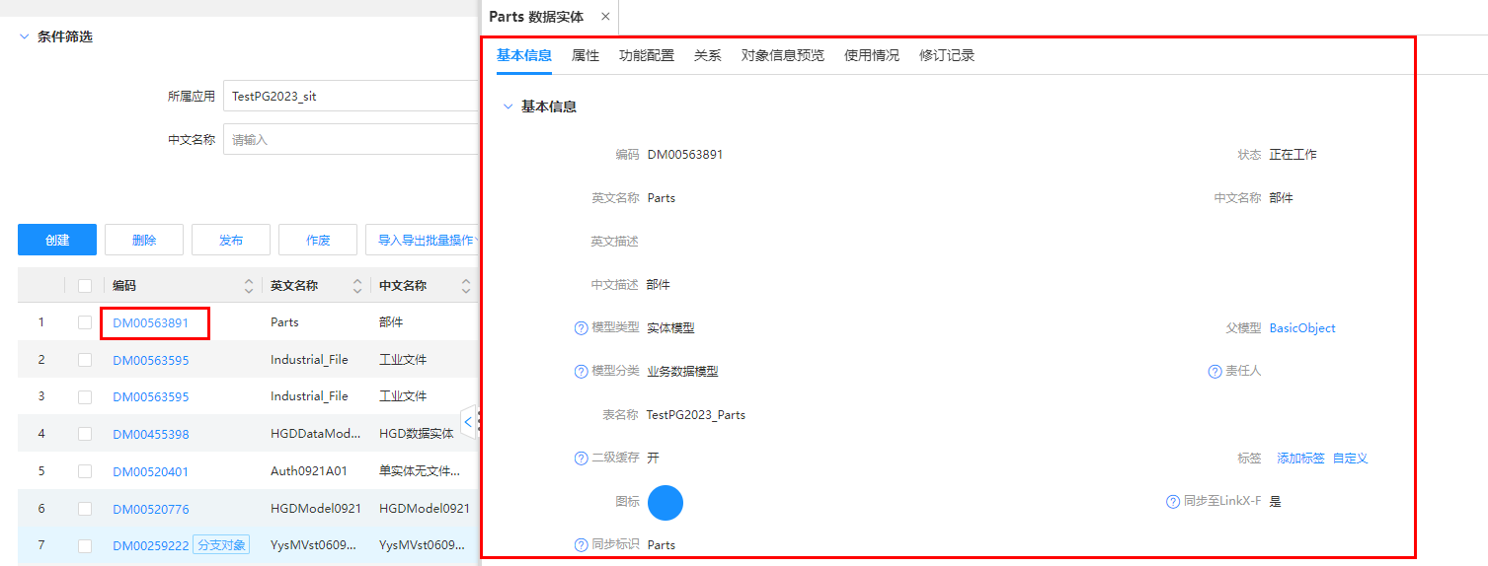1488x566 pixels.
Task: Click help icon next to 责任人
Action: [x=1214, y=372]
